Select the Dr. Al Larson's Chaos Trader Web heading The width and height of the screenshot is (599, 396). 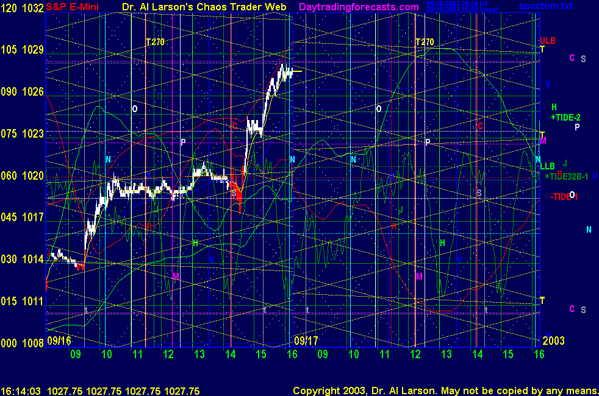click(x=204, y=7)
